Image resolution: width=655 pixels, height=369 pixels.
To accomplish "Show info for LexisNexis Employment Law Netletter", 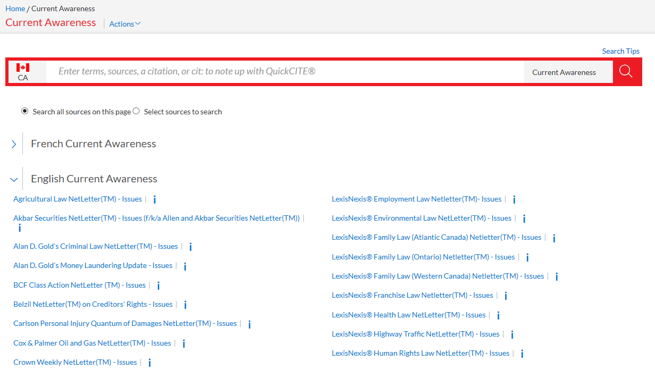I will tap(514, 199).
